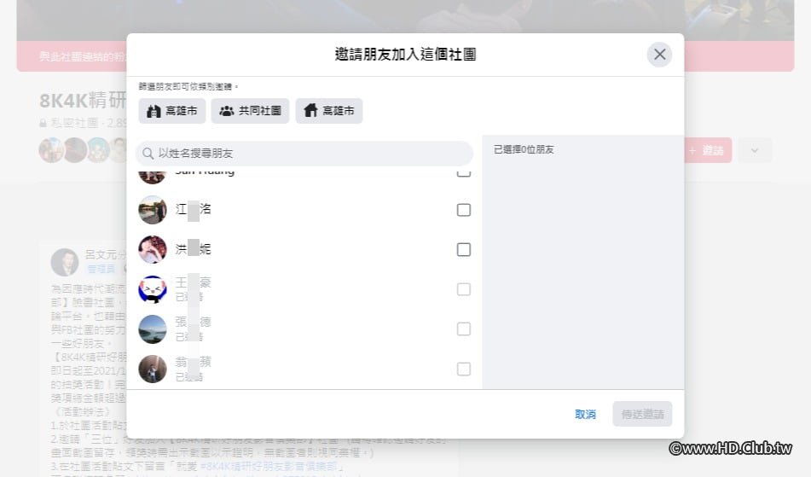Click the people icon on 共同社團 chip
Image resolution: width=811 pixels, height=477 pixels.
(x=227, y=111)
